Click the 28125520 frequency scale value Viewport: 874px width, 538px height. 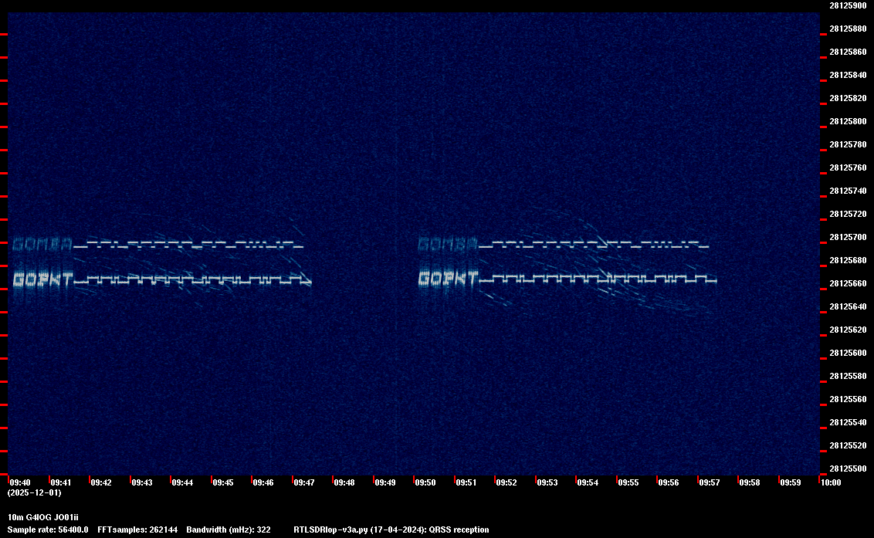pos(849,445)
